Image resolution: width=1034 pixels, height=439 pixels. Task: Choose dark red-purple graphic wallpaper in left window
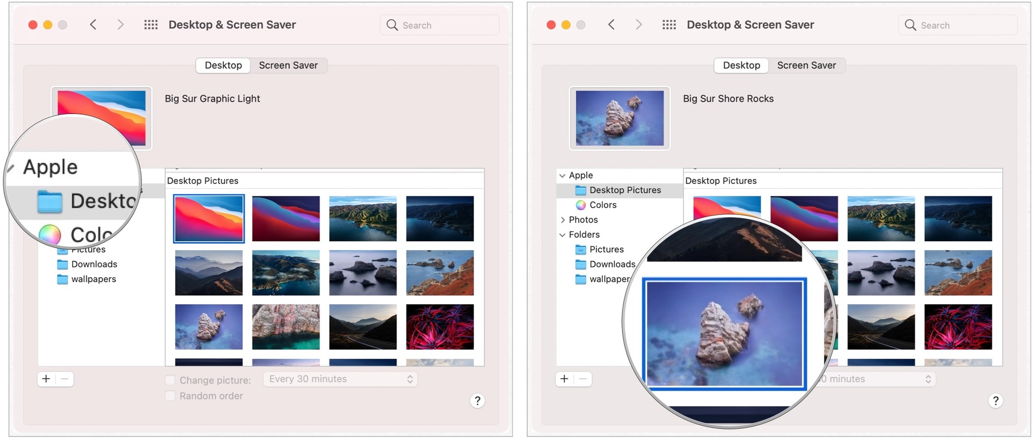click(x=286, y=218)
